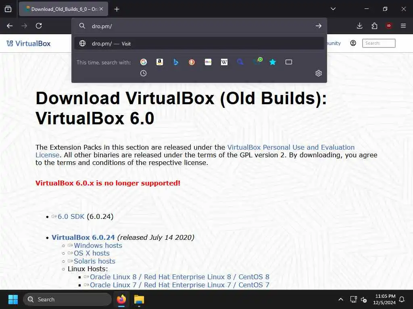413x309 pixels.
Task: Search bookmarks with the star icon
Action: click(273, 62)
